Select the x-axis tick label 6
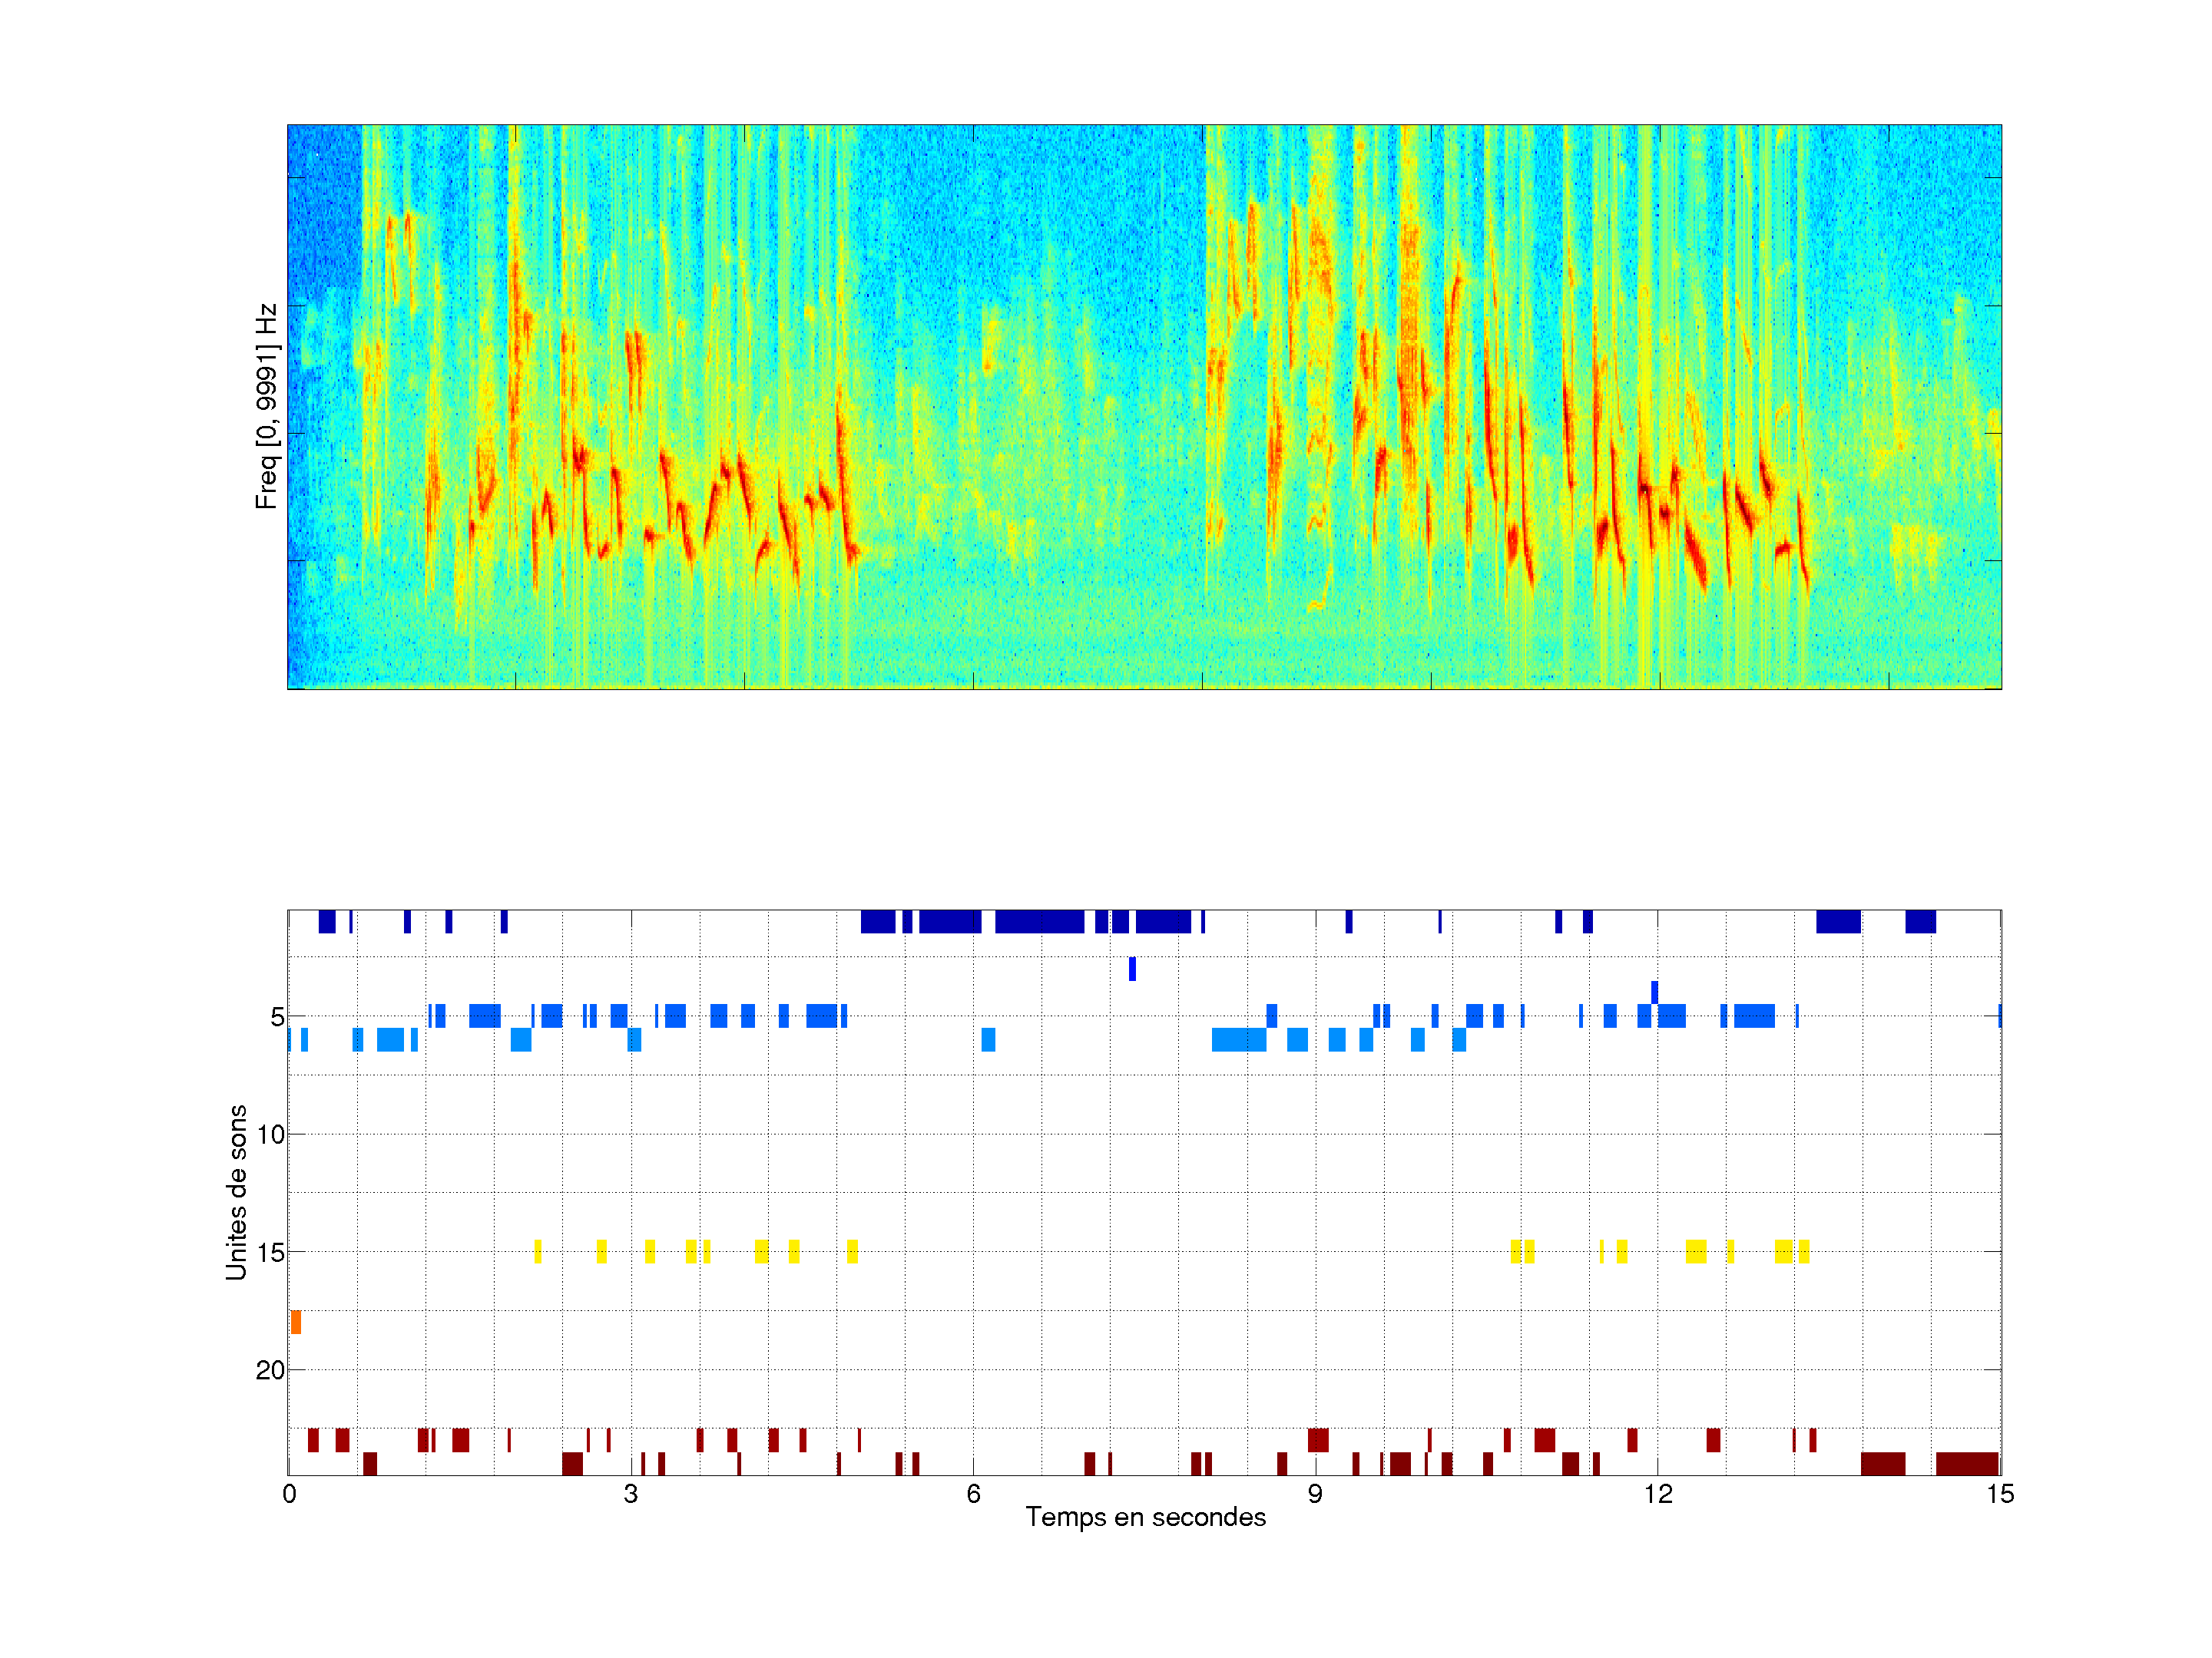 (973, 1494)
